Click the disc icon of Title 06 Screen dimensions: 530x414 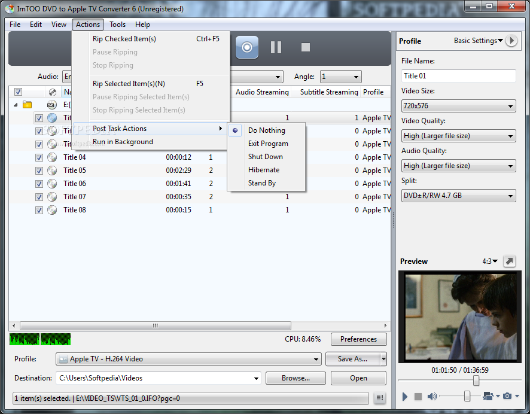(x=51, y=184)
